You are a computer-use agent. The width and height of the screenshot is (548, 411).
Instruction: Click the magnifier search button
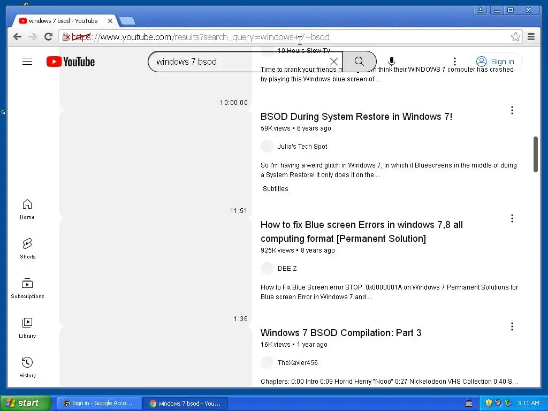pyautogui.click(x=359, y=62)
